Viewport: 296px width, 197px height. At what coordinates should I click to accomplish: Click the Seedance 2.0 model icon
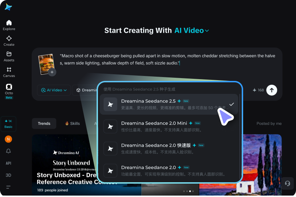(110, 171)
